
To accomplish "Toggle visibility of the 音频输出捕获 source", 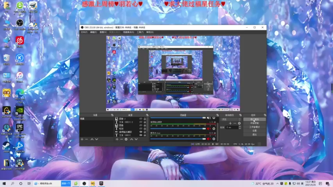I will coord(141,132).
